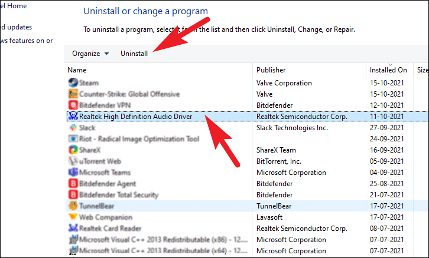Click the TunnelBear publisher cell
The width and height of the screenshot is (429, 258).
(x=274, y=206)
